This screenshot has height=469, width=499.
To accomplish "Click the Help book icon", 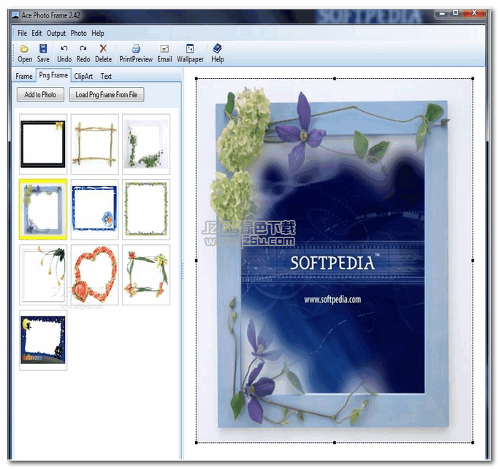I will pos(218,48).
